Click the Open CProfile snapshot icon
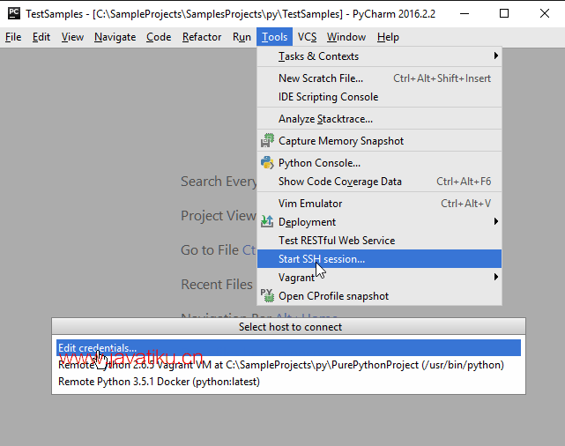Image resolution: width=565 pixels, height=446 pixels. tap(267, 296)
